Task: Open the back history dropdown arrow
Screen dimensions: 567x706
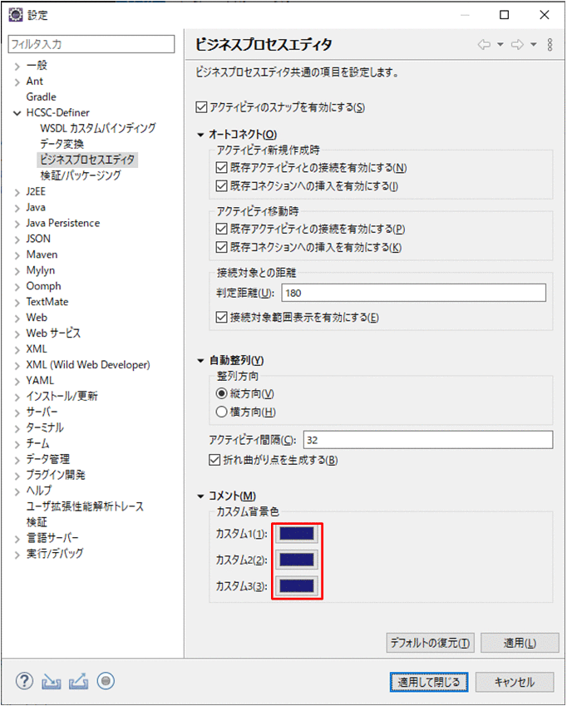Action: click(500, 44)
